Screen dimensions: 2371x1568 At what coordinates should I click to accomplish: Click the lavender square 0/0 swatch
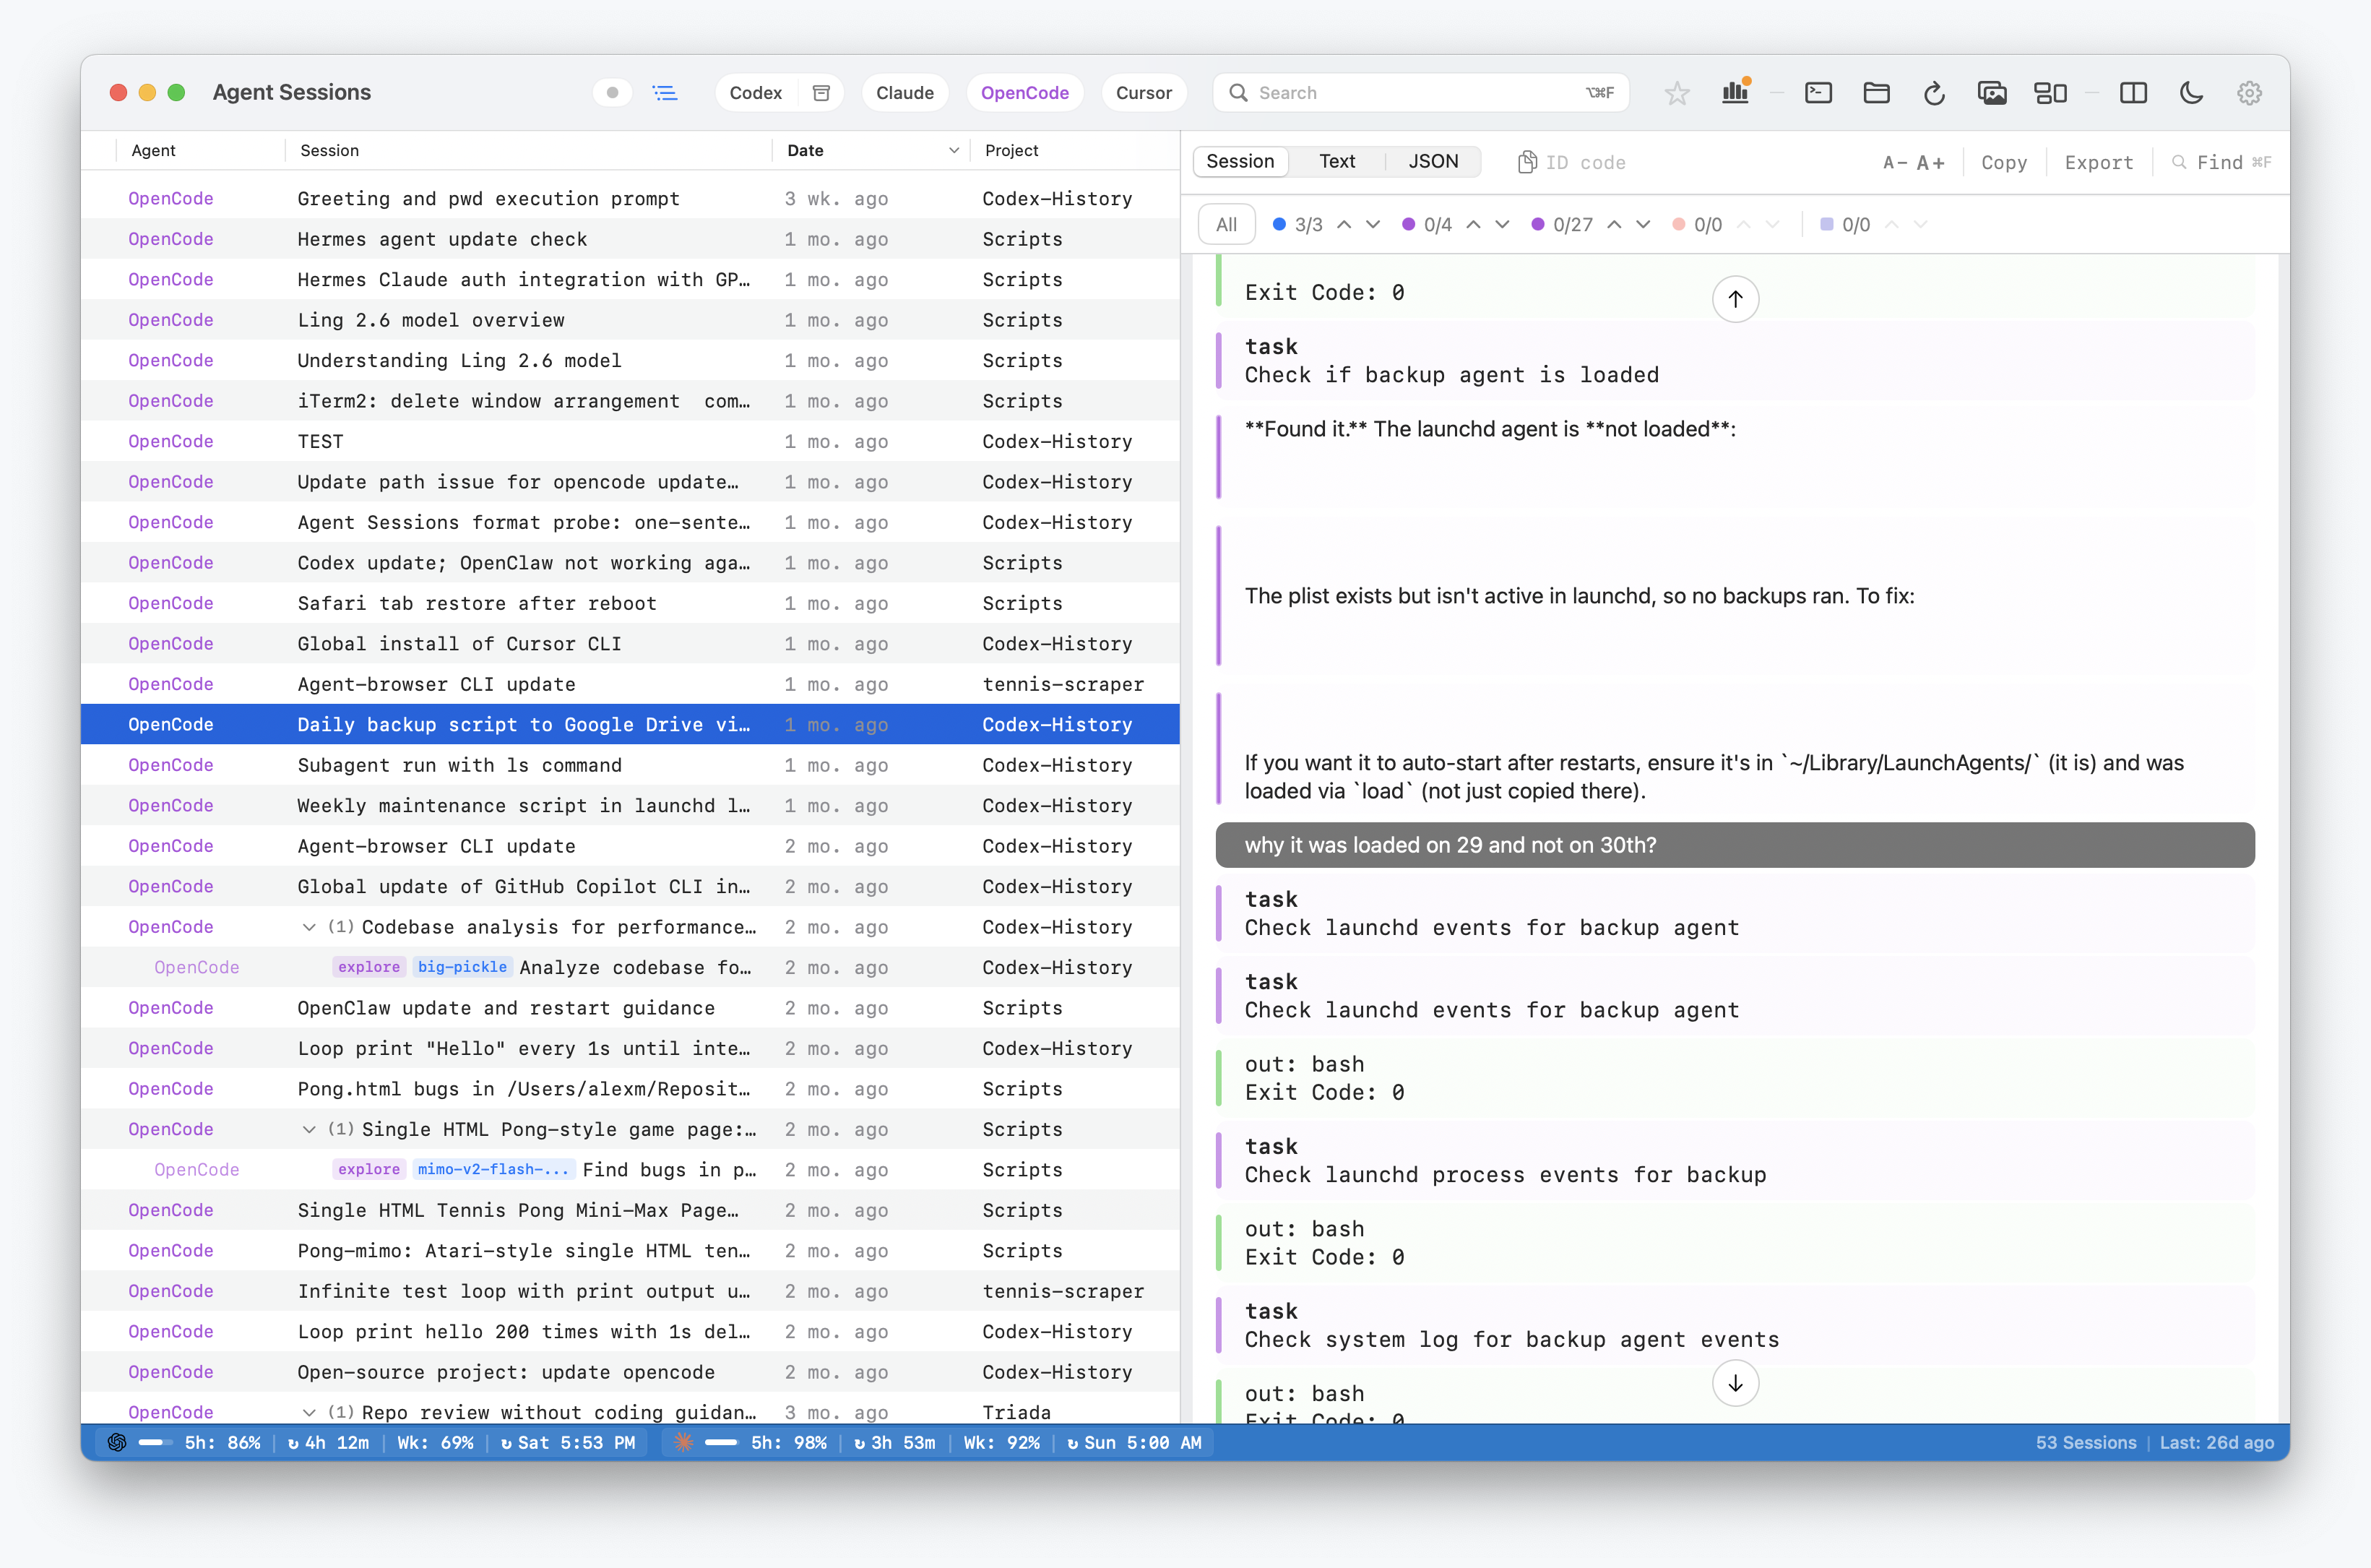[1826, 224]
